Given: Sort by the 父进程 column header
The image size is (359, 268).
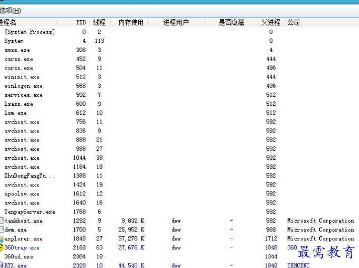Looking at the screenshot, I should click(271, 23).
